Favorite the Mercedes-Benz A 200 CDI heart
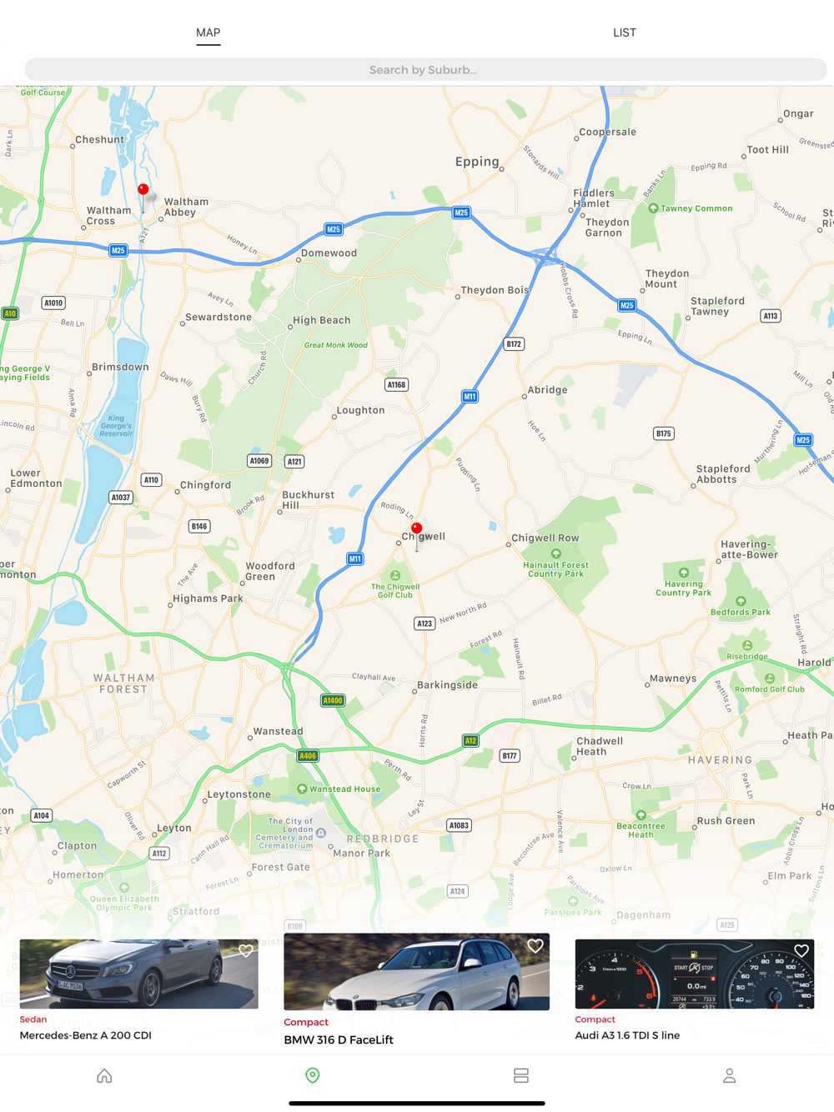 (x=246, y=950)
